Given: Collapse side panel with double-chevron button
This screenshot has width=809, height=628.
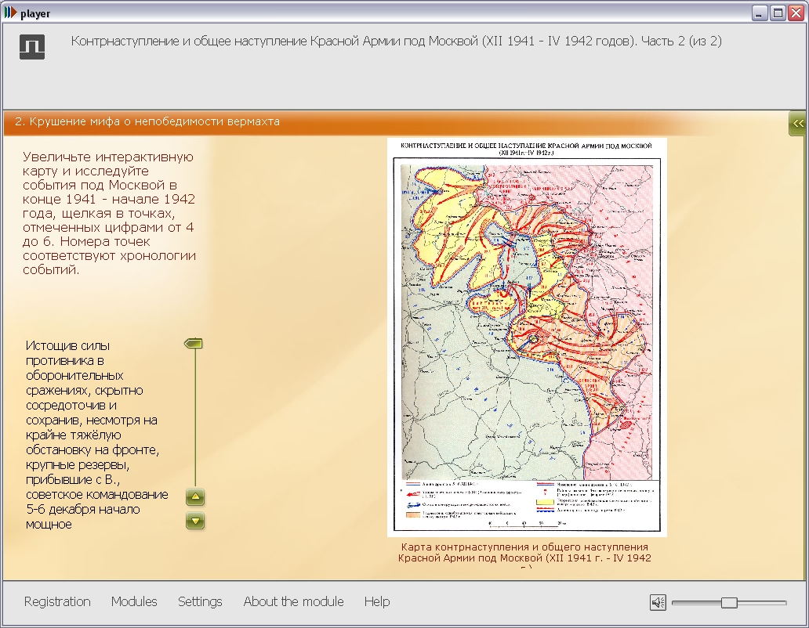Looking at the screenshot, I should (798, 124).
